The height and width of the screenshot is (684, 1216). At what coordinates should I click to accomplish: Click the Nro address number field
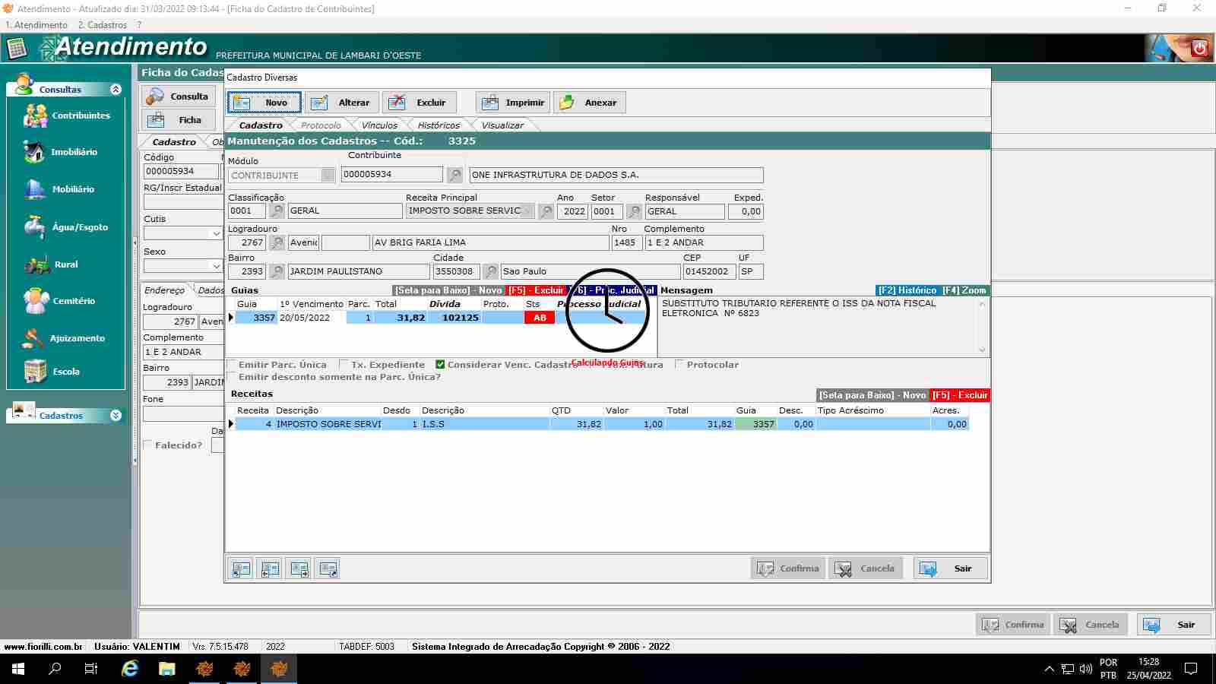pyautogui.click(x=625, y=242)
